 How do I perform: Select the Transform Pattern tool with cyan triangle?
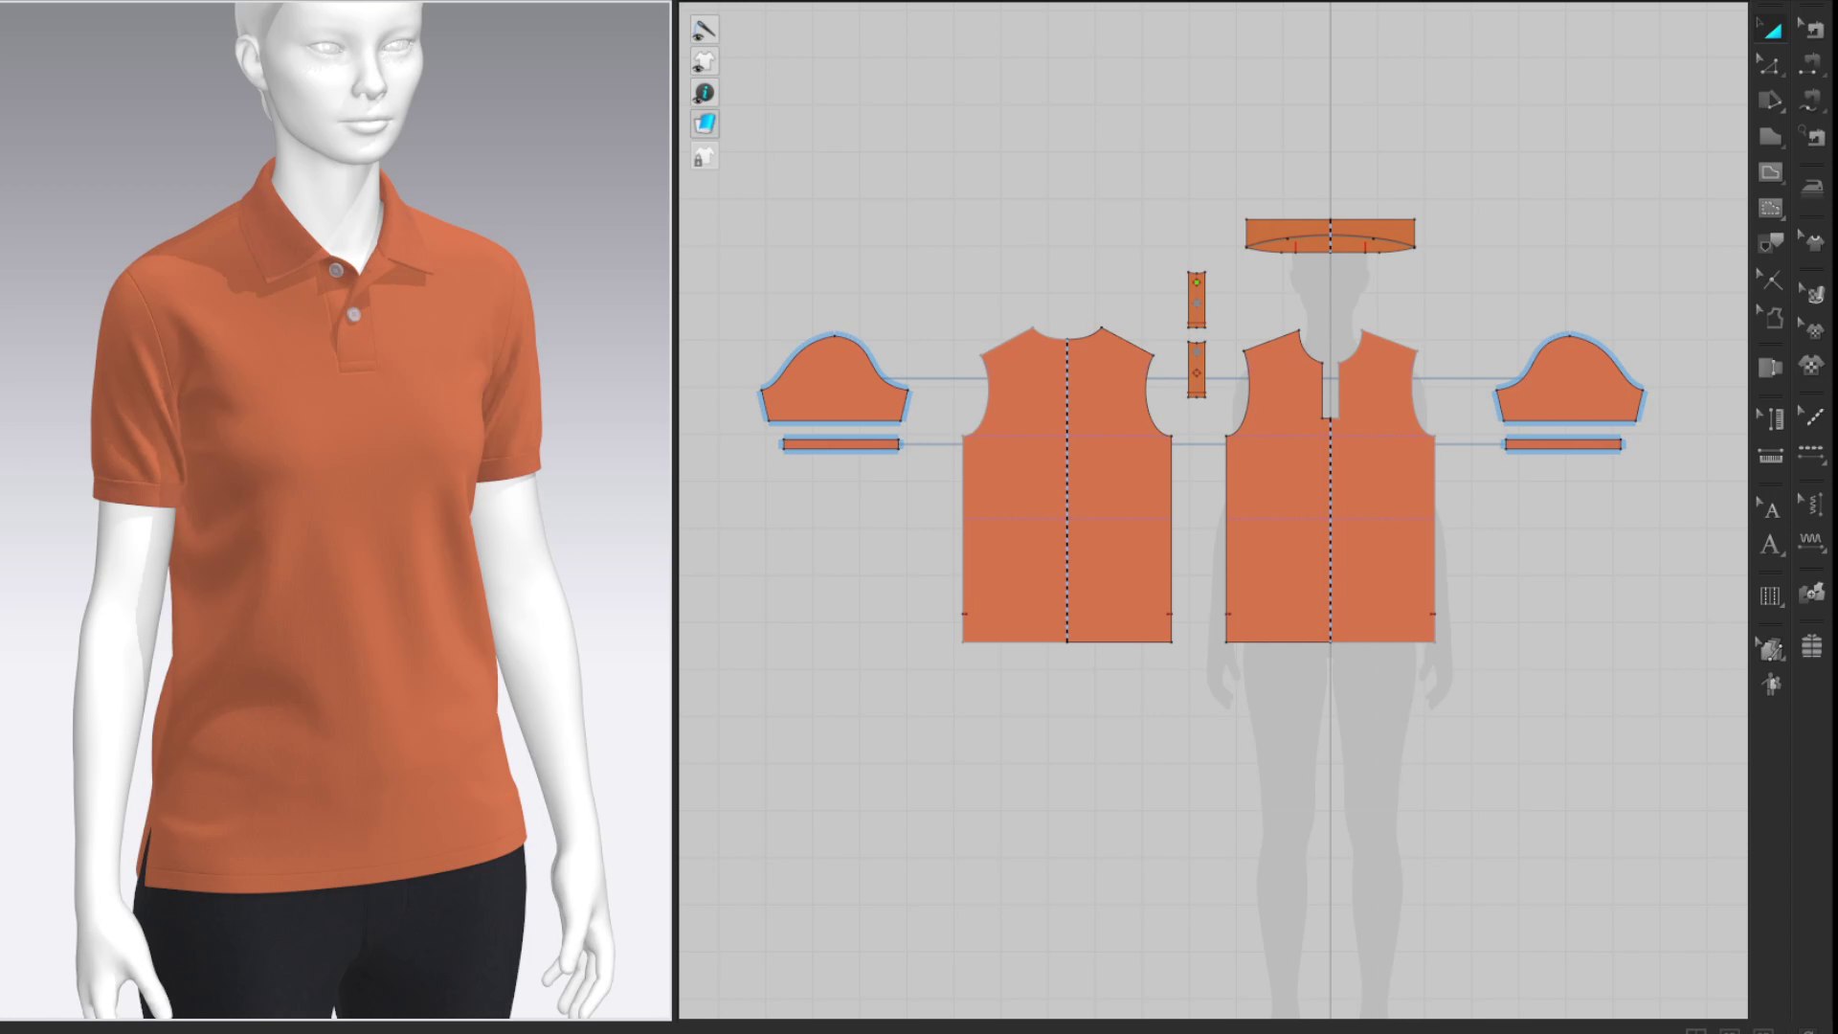1769,30
